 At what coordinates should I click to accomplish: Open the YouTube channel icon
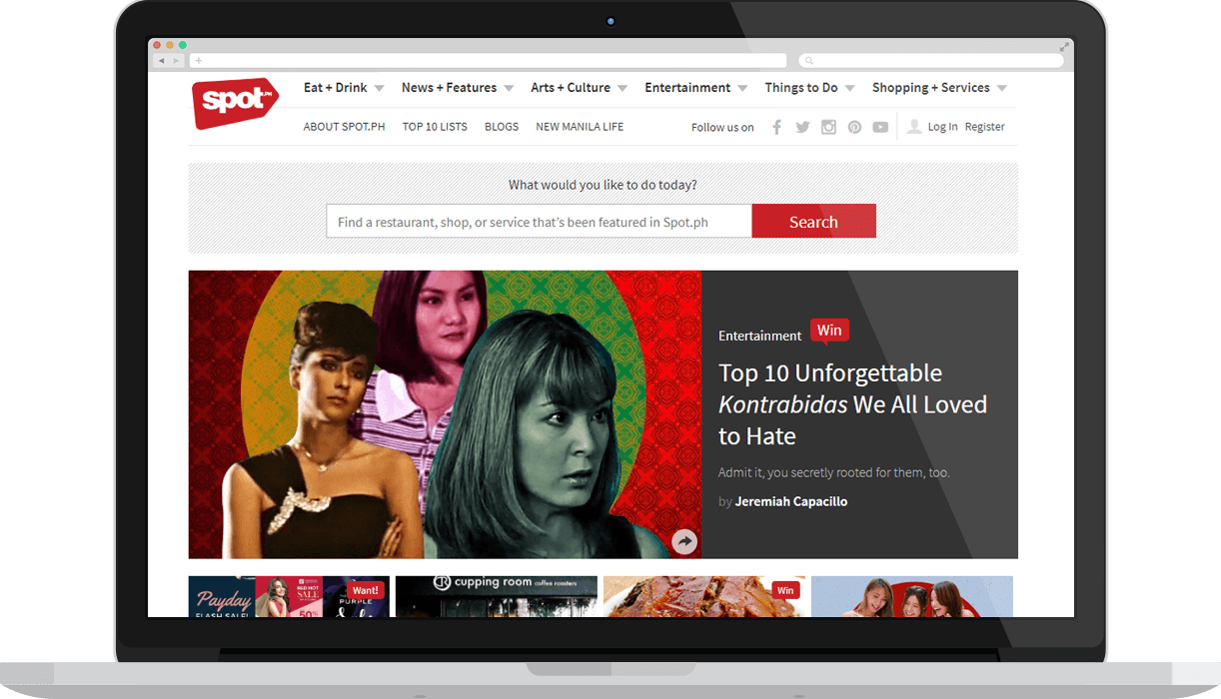(880, 127)
